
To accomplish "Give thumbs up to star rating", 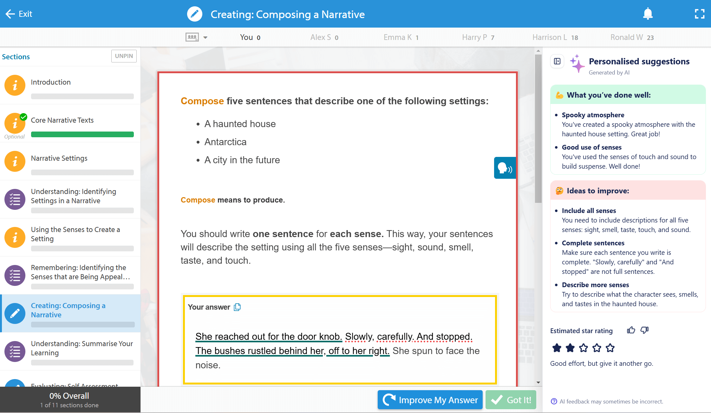I will 631,330.
